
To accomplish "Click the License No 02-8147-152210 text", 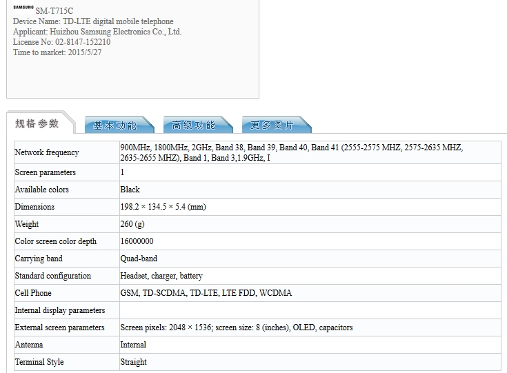I will (x=61, y=42).
